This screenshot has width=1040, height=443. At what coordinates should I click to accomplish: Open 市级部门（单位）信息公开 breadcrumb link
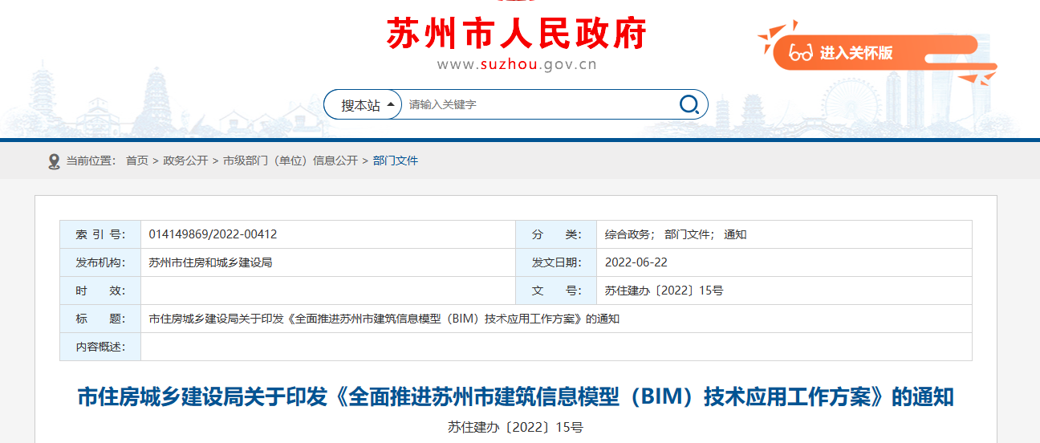[290, 161]
